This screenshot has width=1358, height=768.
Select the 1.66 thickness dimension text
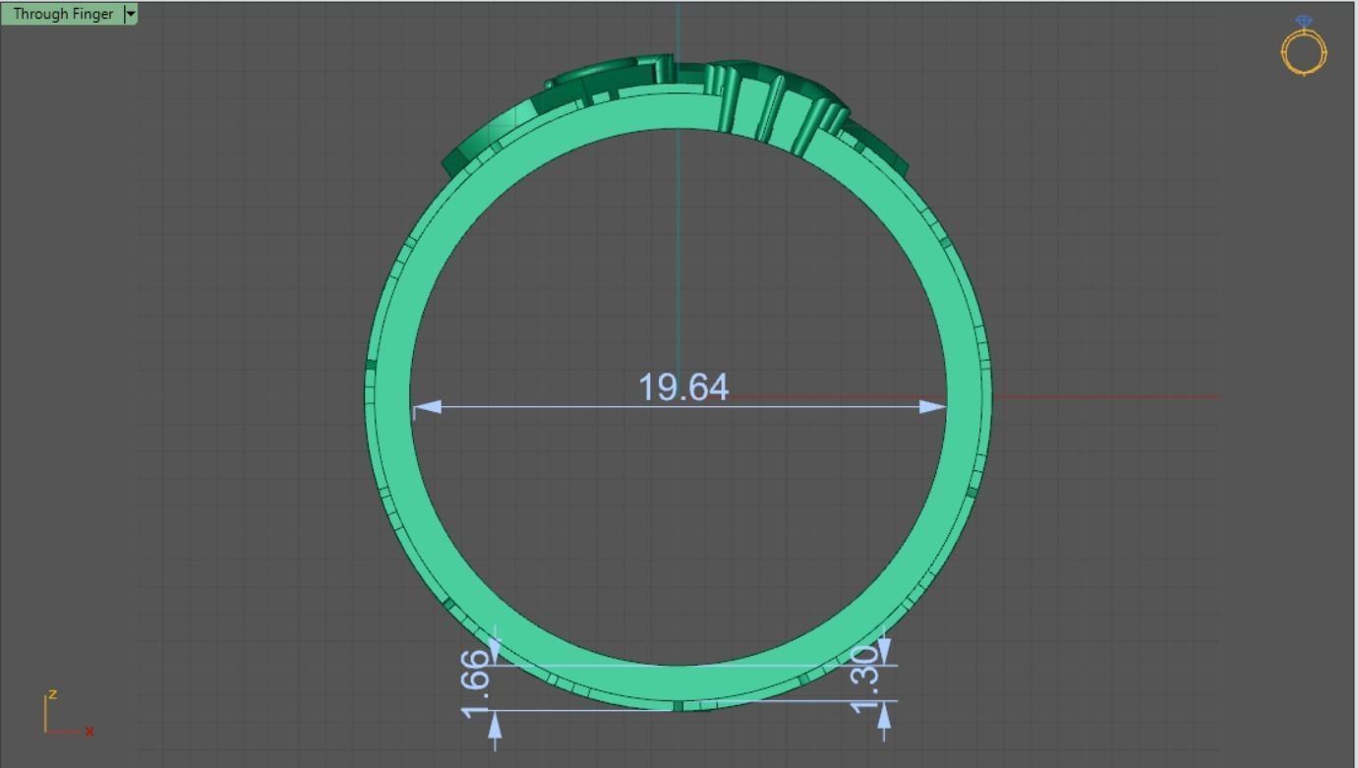pyautogui.click(x=475, y=682)
